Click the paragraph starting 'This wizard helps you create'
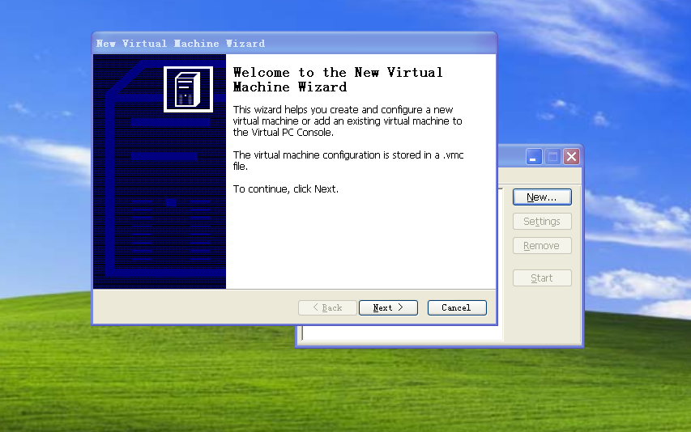The image size is (691, 432). (x=348, y=121)
